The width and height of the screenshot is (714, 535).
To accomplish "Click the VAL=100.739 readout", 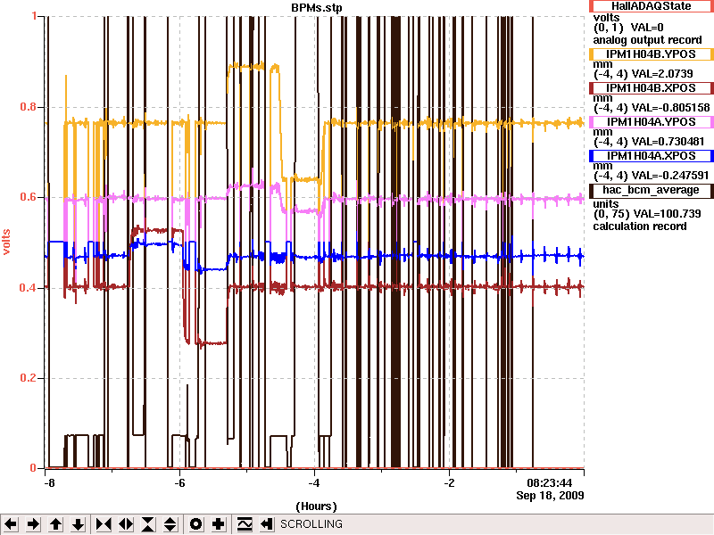I will [665, 214].
